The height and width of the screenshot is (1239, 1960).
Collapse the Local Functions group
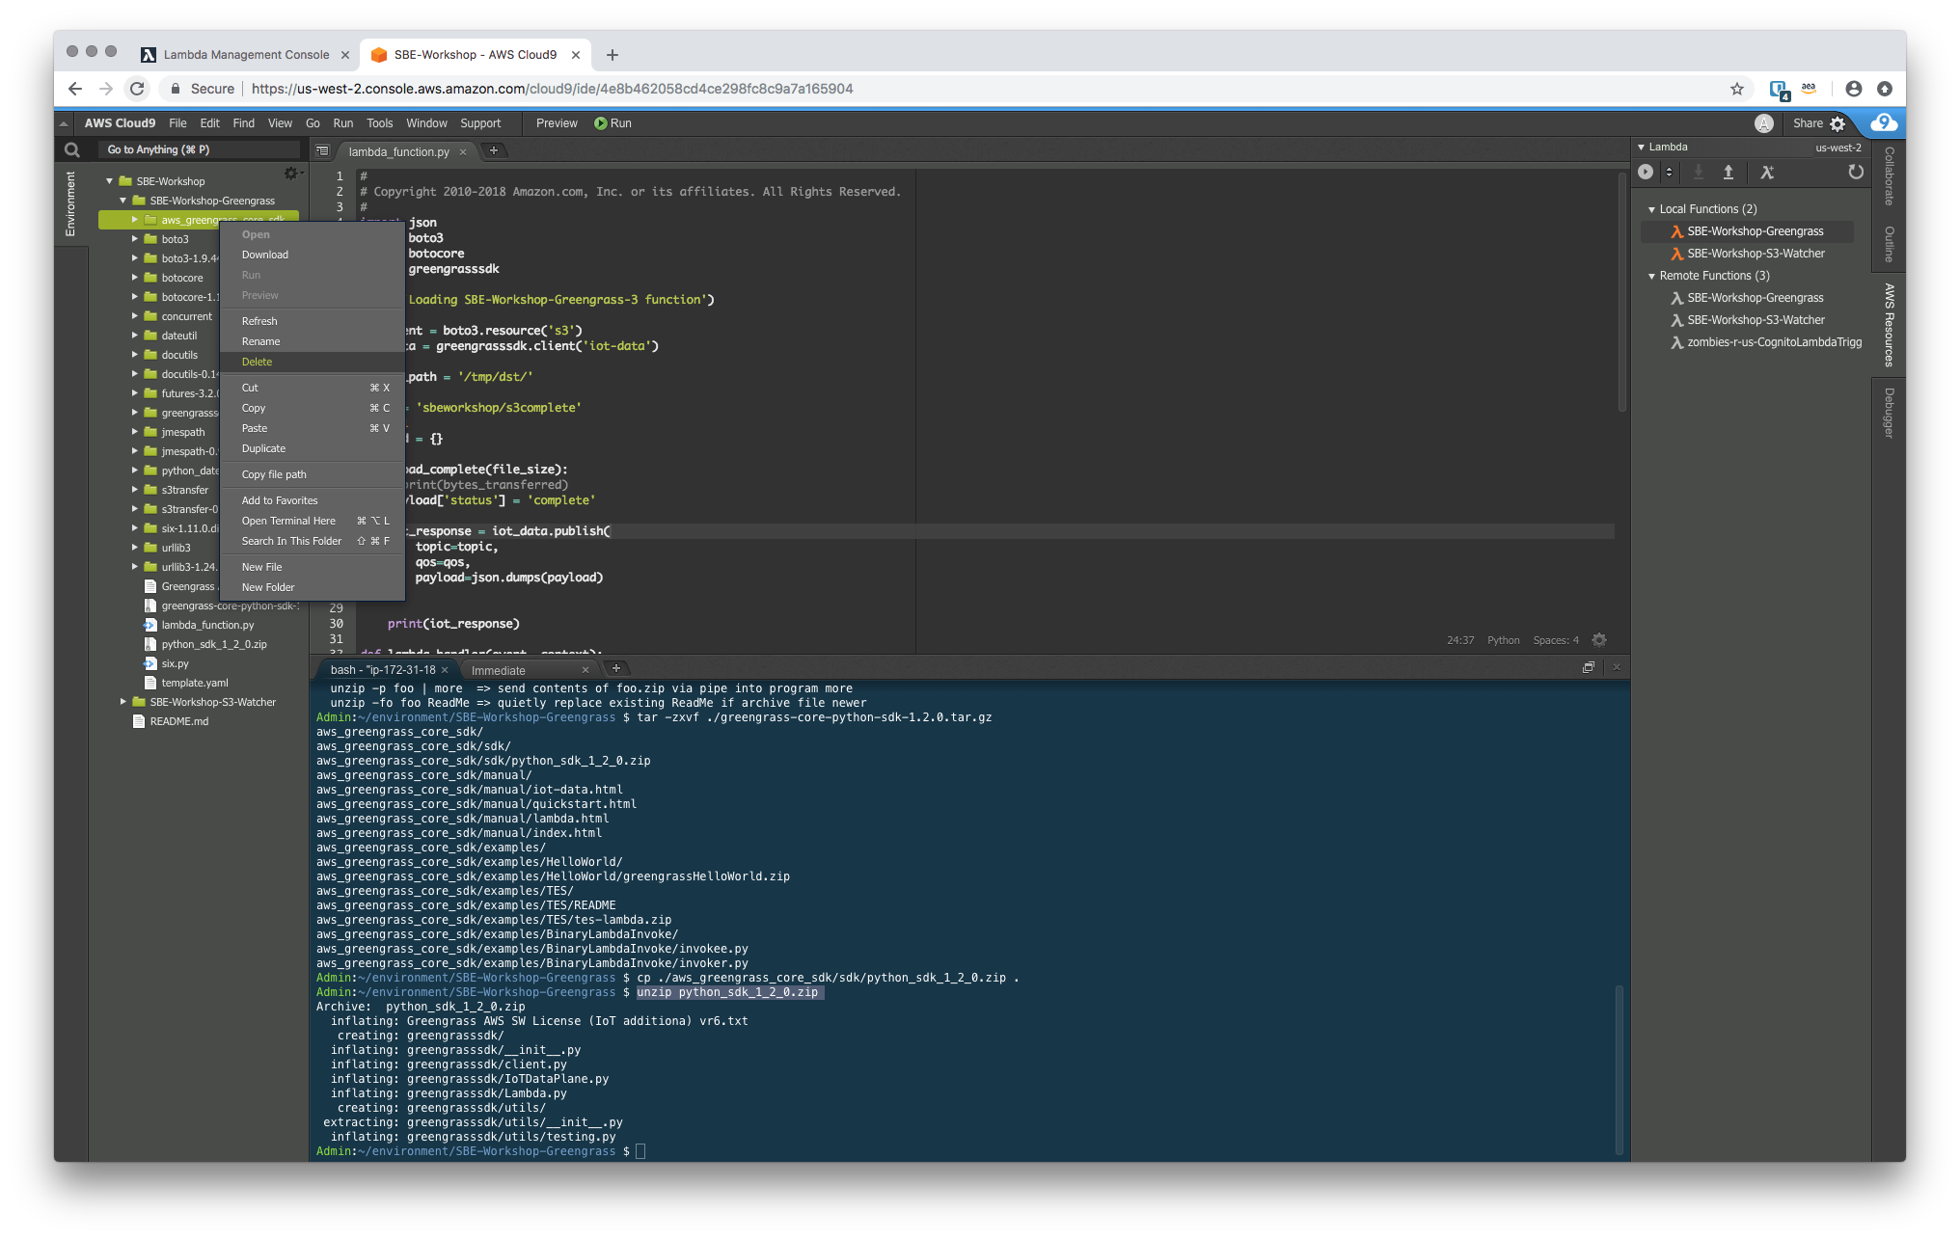pos(1651,209)
